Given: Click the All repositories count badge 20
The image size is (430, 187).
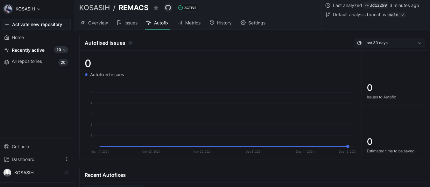Looking at the screenshot, I should (63, 63).
